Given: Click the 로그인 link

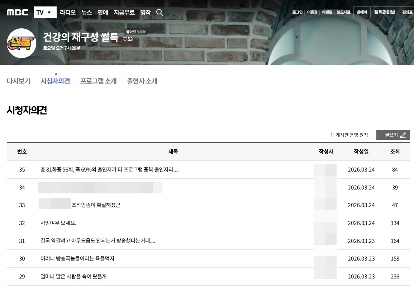Looking at the screenshot, I should click(297, 12).
